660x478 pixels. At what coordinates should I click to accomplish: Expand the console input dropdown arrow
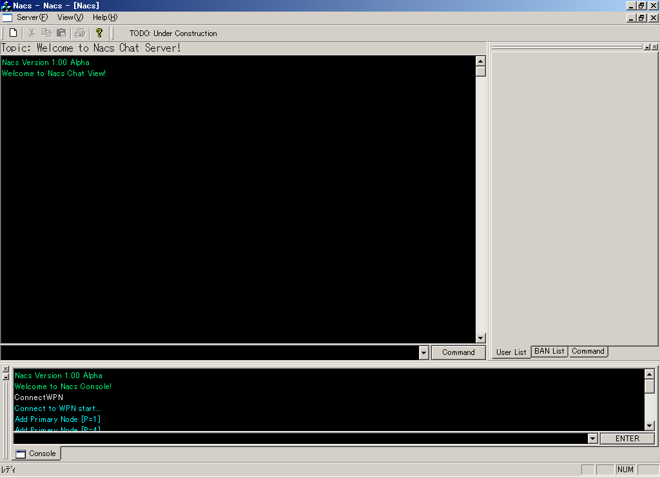[592, 439]
